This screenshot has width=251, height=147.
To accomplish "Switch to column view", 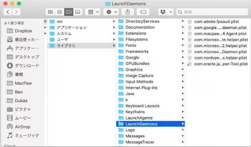I will [x=69, y=12].
